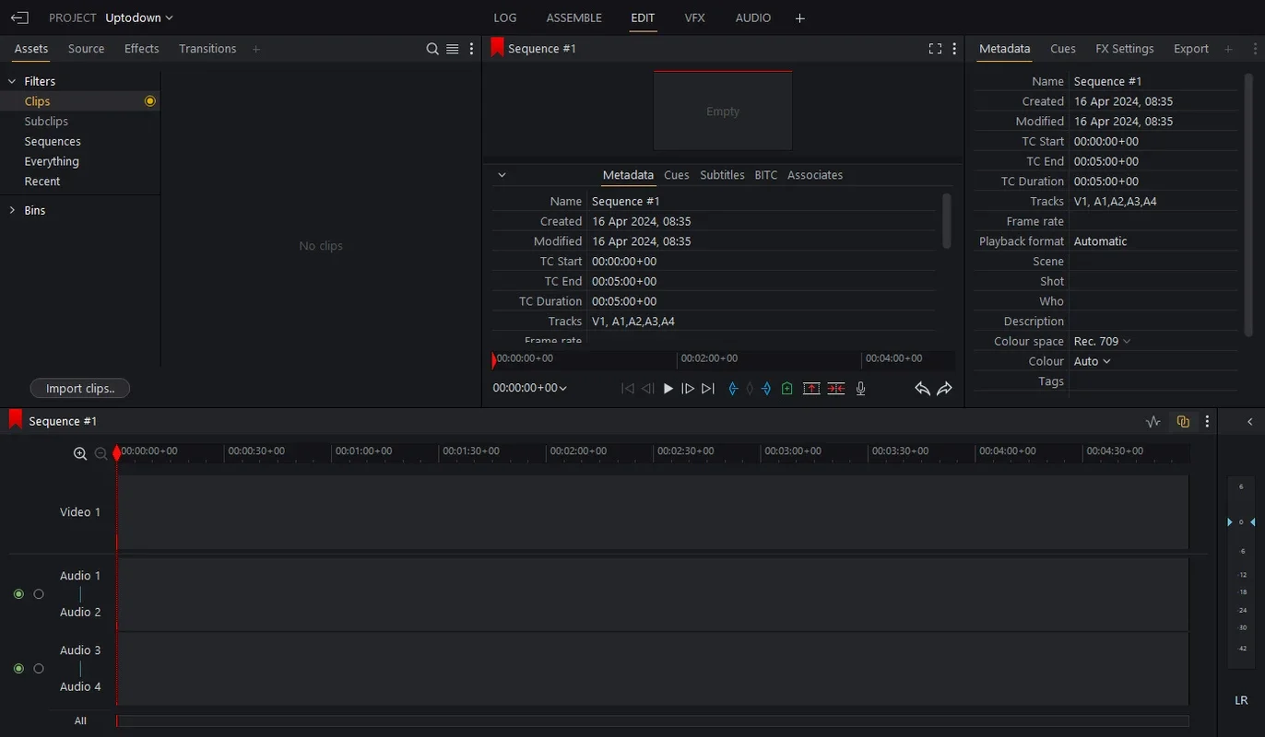This screenshot has height=737, width=1265.
Task: Add new tab in Assets panel
Action: click(256, 49)
